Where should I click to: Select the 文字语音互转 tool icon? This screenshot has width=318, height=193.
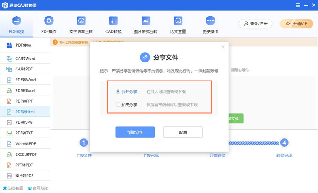81,21
